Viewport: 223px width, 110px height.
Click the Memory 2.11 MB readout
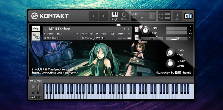(100, 38)
